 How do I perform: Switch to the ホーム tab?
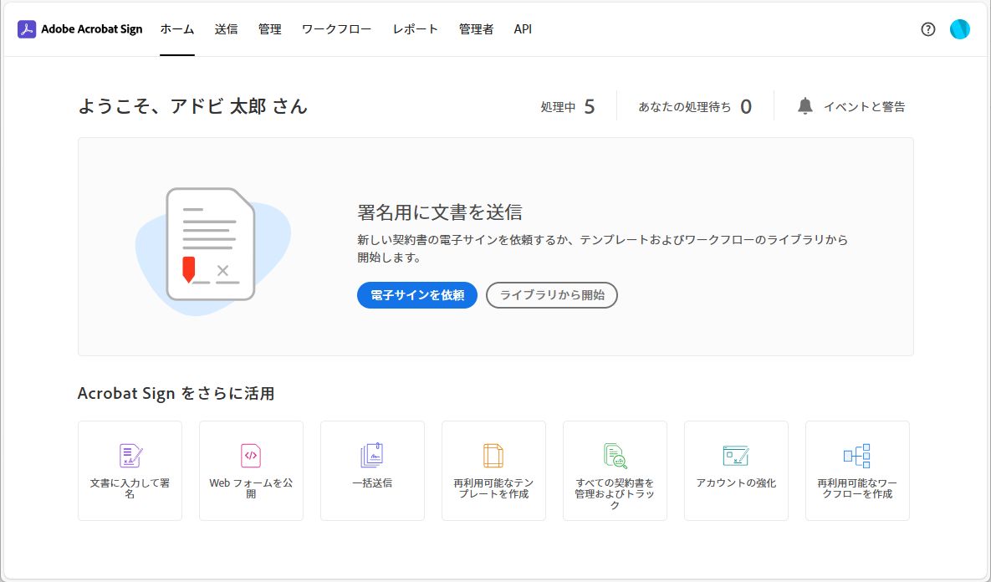click(x=177, y=29)
